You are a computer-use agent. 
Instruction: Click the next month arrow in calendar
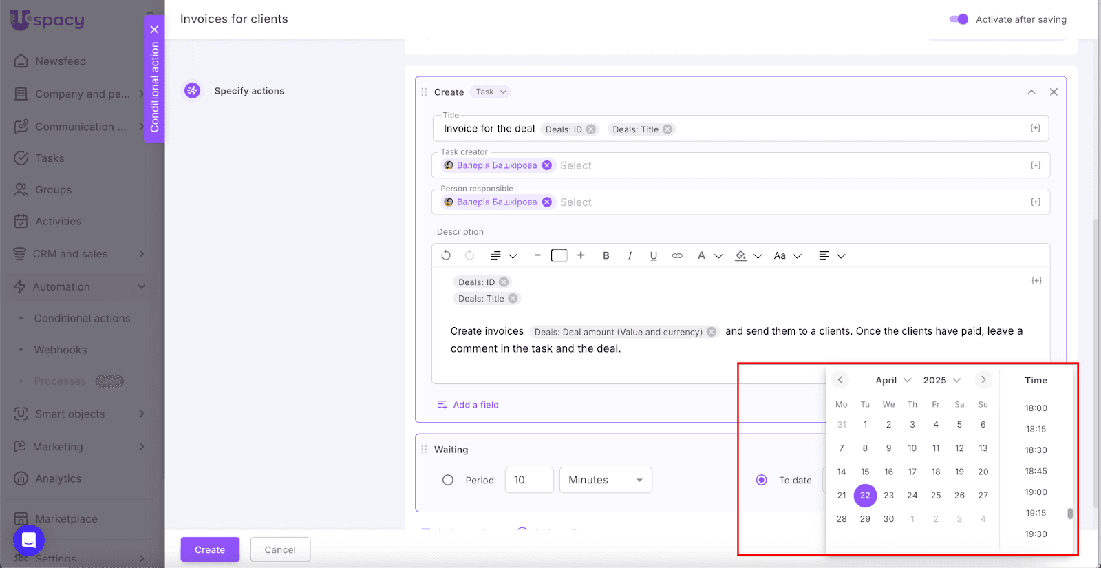983,380
